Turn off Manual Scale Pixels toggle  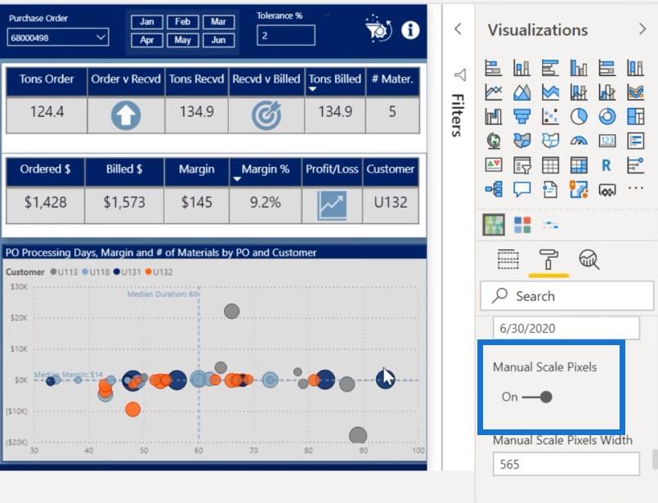click(x=537, y=397)
